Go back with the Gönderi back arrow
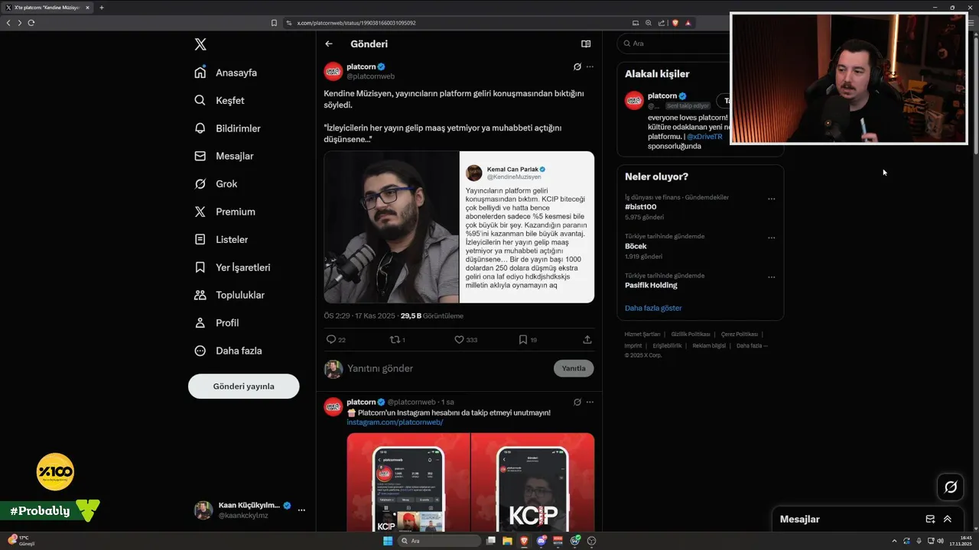This screenshot has width=979, height=550. tap(329, 44)
